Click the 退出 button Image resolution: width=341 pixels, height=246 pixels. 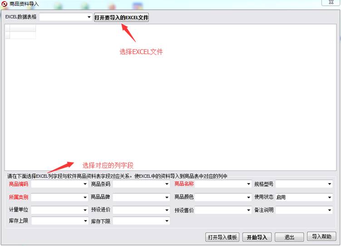point(289,237)
